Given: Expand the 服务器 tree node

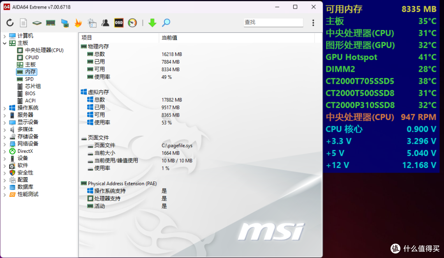Looking at the screenshot, I should 5,115.
